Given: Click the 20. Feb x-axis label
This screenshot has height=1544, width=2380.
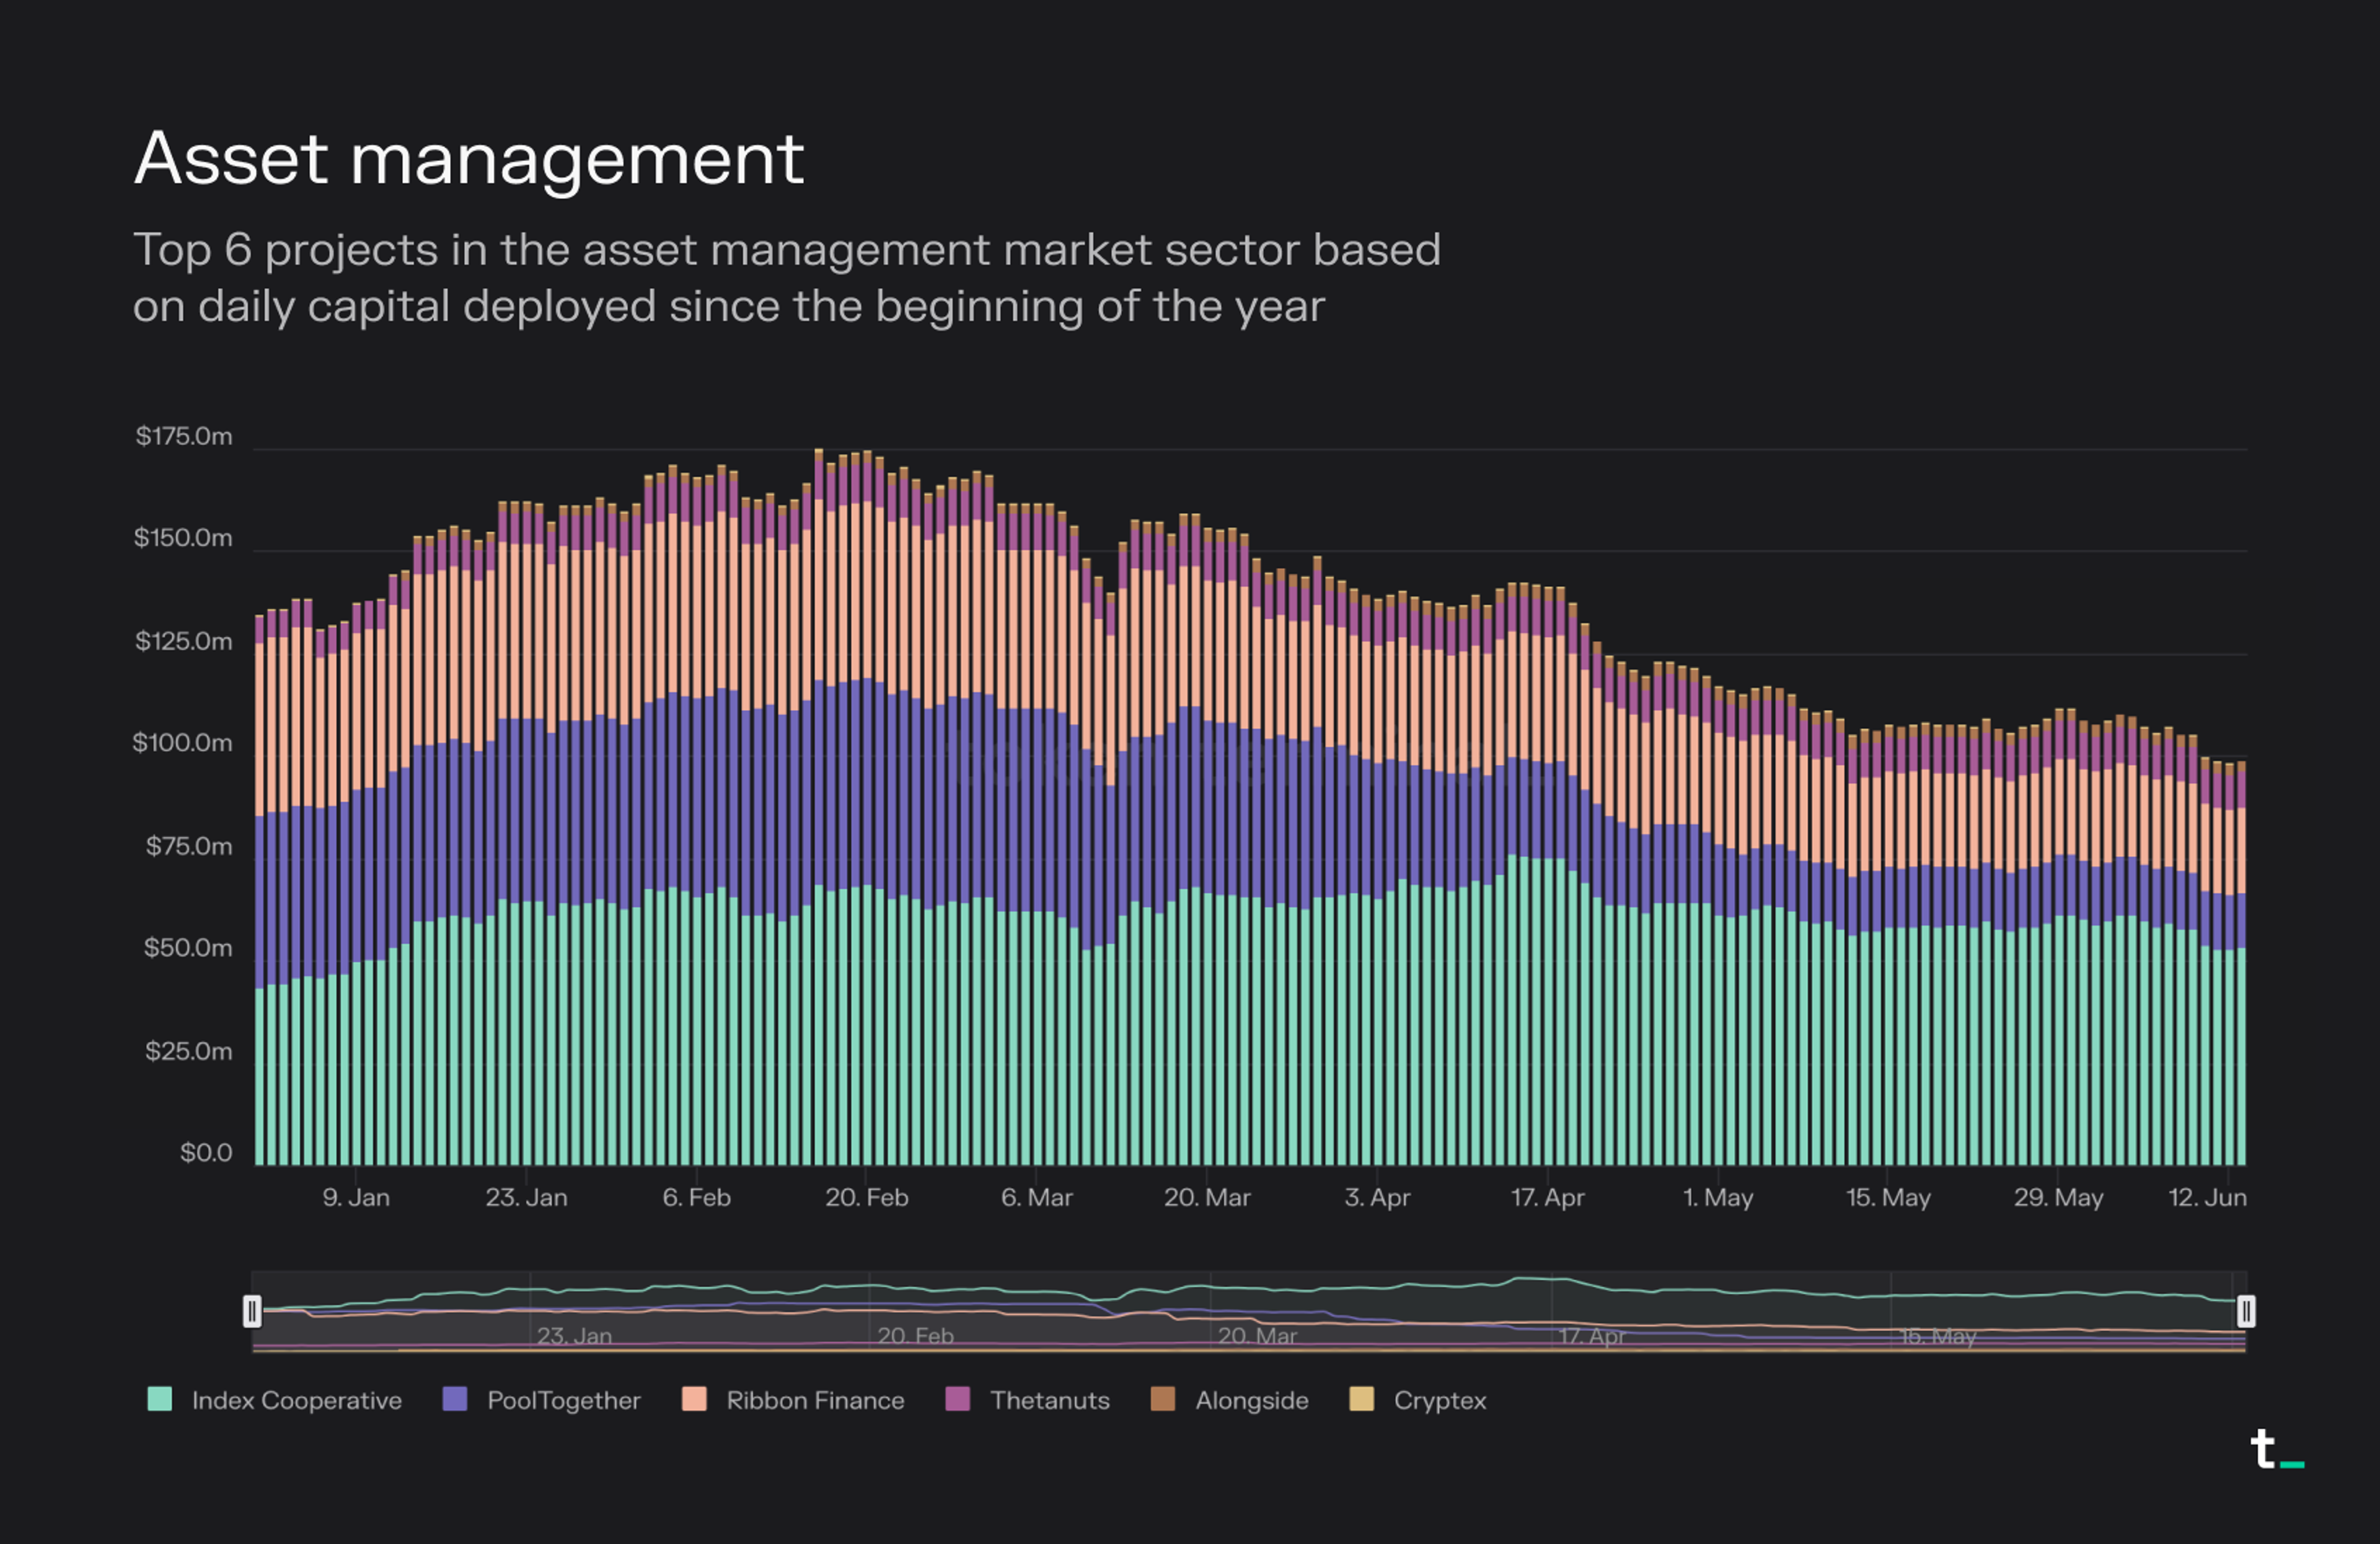Looking at the screenshot, I should click(866, 1197).
